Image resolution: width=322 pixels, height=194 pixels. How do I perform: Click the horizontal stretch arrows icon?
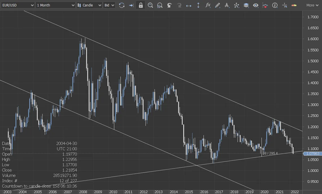[x=189, y=5]
